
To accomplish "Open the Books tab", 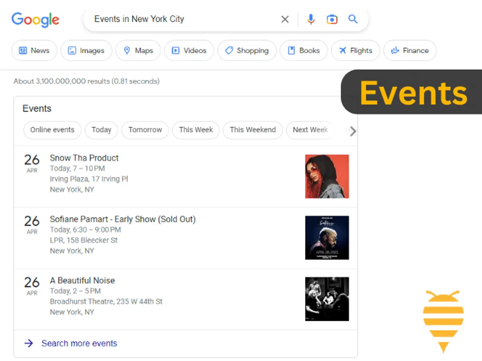I will coord(304,51).
